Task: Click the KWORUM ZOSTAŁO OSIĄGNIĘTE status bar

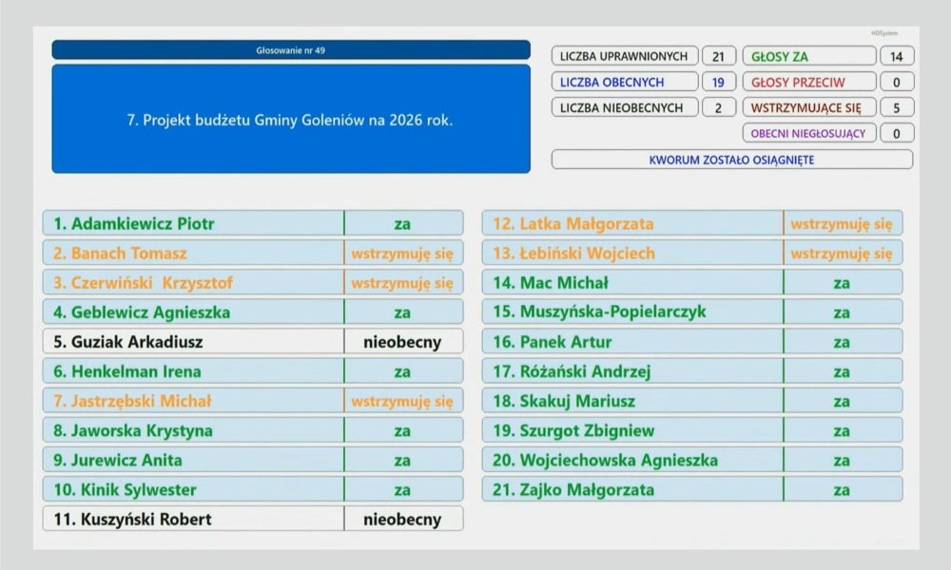Action: 731,160
